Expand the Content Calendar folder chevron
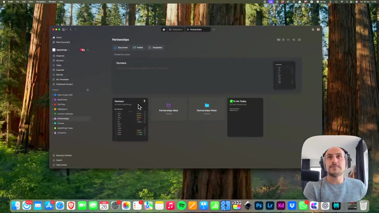 click(x=52, y=114)
